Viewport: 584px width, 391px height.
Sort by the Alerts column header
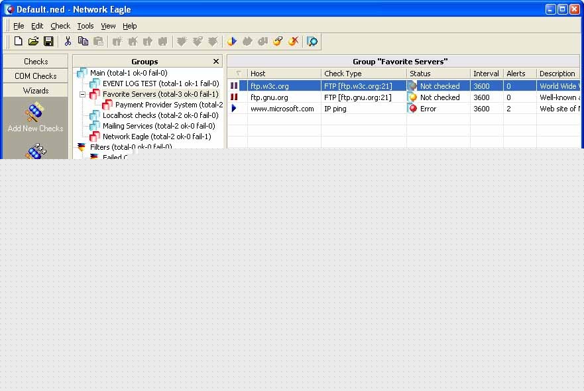point(520,74)
